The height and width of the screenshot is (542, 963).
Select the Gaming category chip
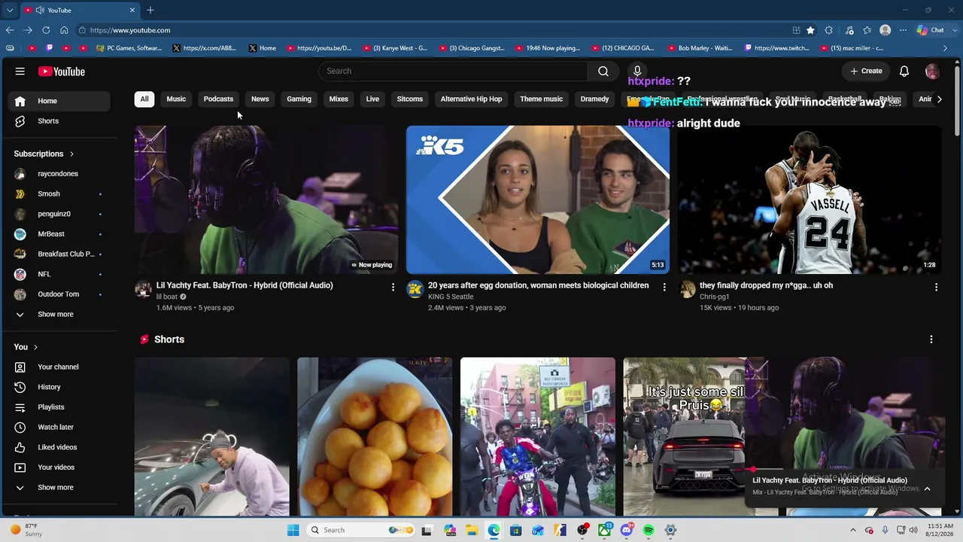click(299, 99)
